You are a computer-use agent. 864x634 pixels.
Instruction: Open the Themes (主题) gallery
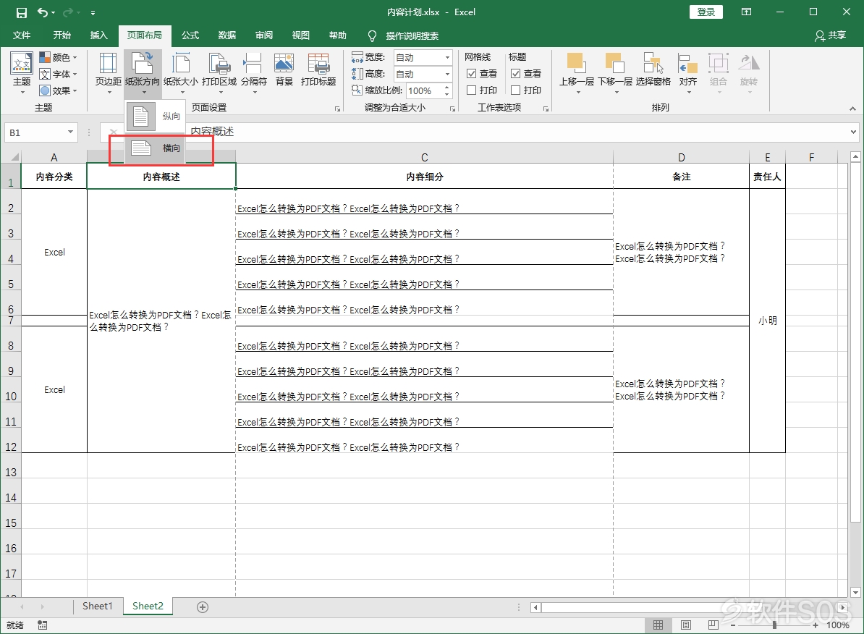click(22, 73)
